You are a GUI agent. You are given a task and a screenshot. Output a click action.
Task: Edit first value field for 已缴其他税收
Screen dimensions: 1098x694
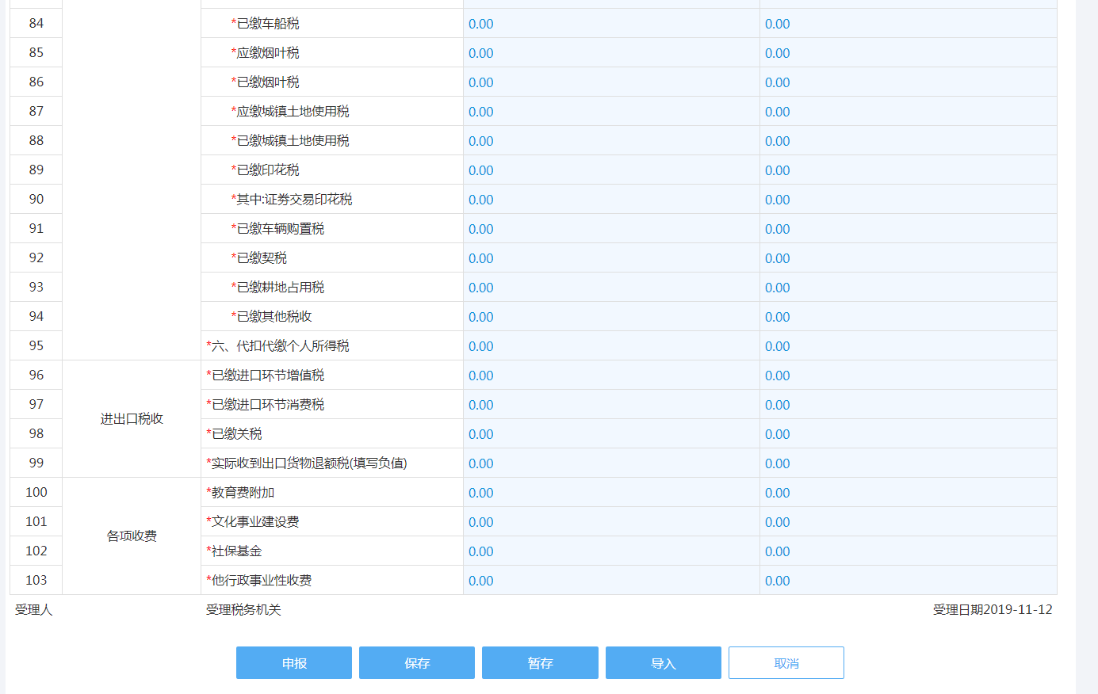point(611,317)
